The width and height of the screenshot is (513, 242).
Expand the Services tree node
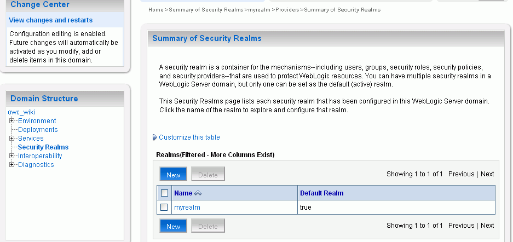12,139
